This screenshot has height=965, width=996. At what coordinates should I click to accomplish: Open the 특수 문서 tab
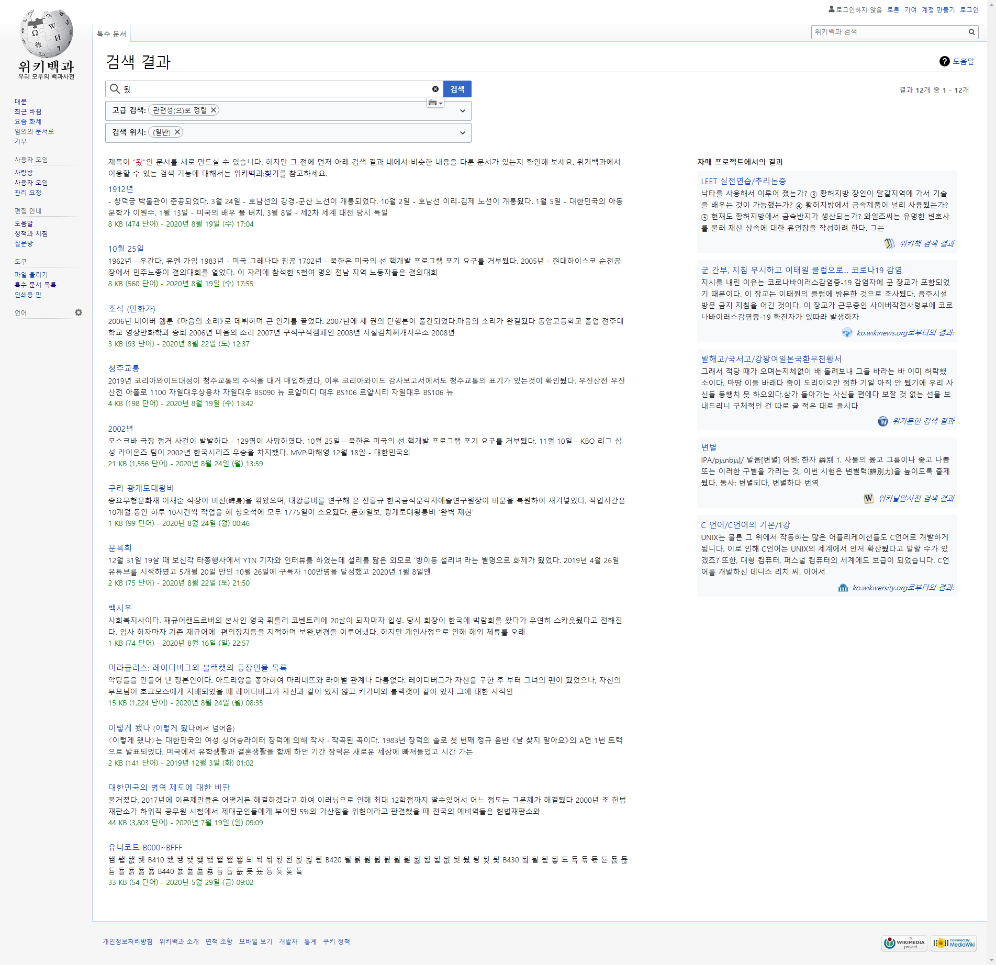click(x=111, y=34)
